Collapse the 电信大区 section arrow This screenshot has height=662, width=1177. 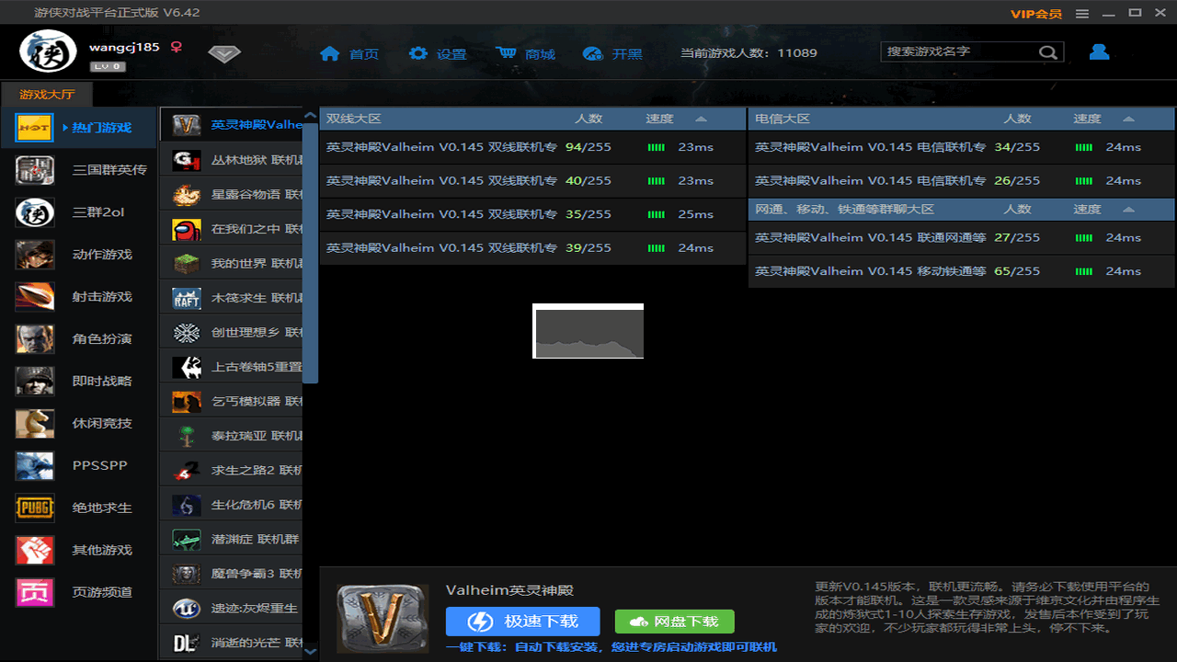[1128, 119]
